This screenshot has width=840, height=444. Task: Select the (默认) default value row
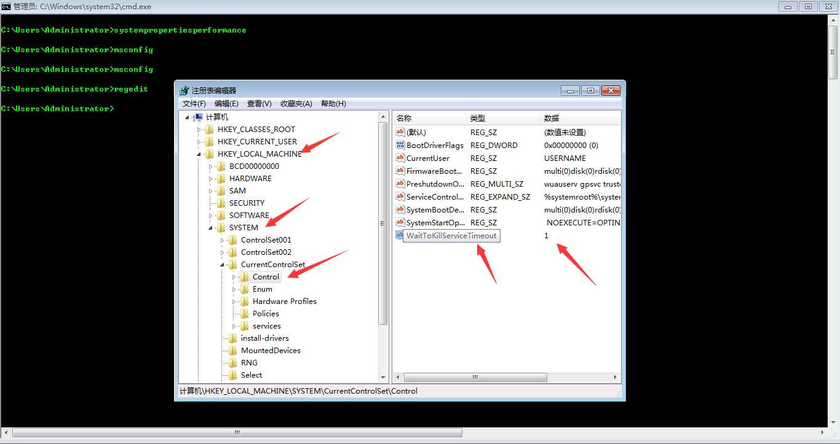(508, 132)
